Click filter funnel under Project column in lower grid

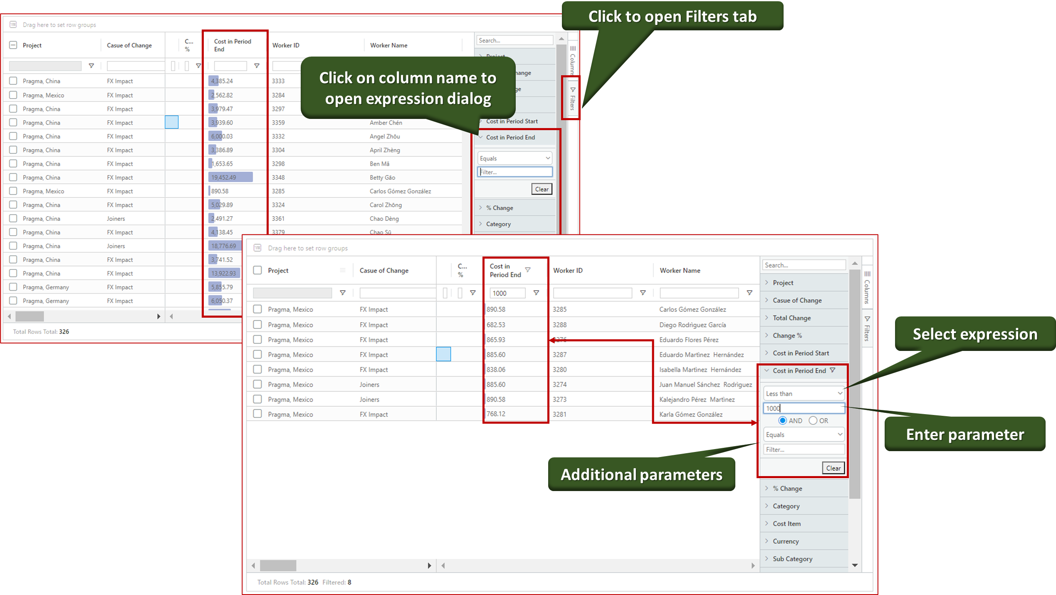coord(343,293)
